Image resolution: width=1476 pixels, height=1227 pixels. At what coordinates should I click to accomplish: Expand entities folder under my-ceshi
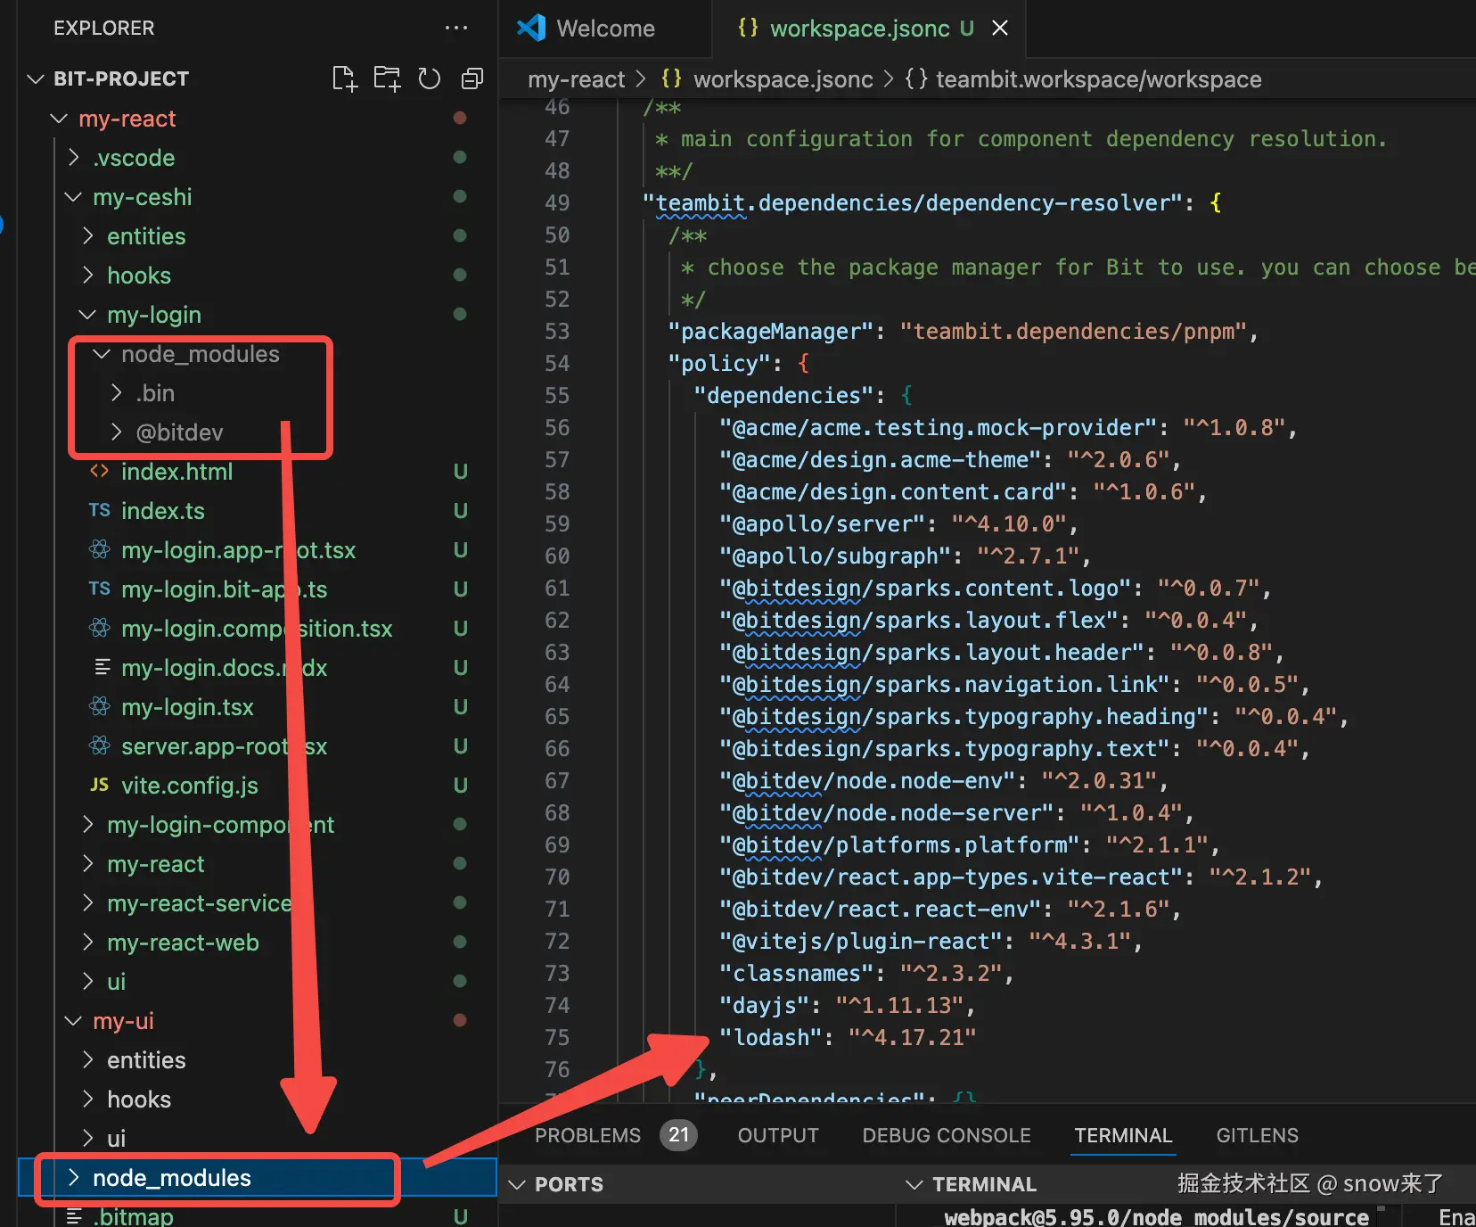pyautogui.click(x=87, y=235)
